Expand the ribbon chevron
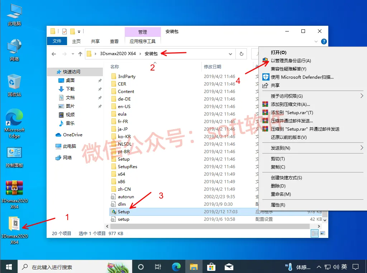The height and width of the screenshot is (273, 367). pyautogui.click(x=316, y=42)
